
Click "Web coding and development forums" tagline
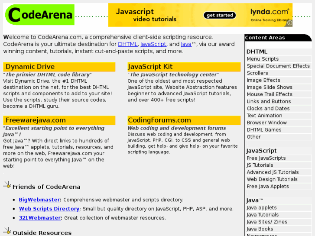pyautogui.click(x=177, y=128)
